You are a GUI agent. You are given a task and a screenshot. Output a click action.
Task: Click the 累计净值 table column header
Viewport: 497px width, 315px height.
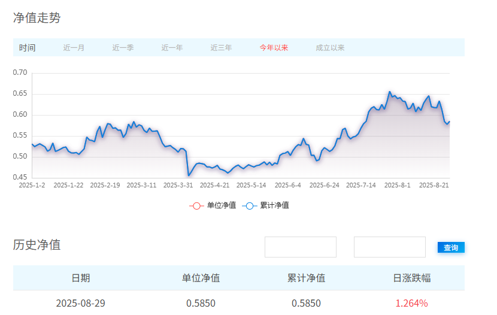[x=306, y=278]
